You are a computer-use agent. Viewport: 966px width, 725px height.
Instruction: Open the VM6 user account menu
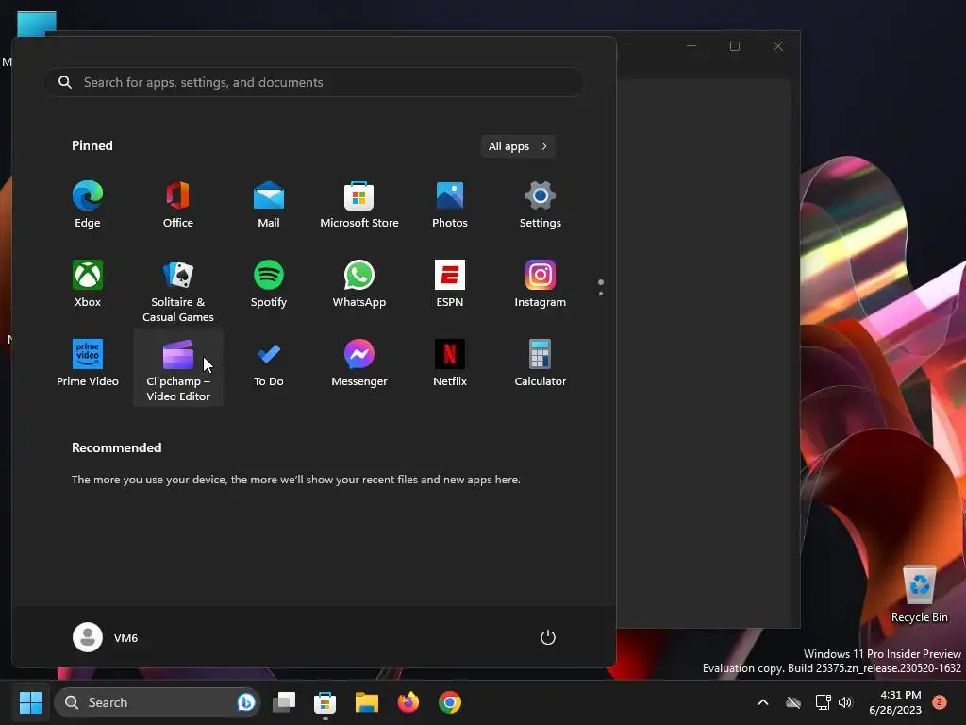(x=106, y=637)
